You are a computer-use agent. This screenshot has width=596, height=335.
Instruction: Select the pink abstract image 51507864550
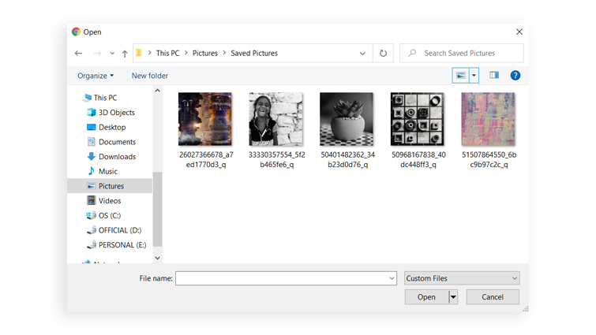[488, 119]
